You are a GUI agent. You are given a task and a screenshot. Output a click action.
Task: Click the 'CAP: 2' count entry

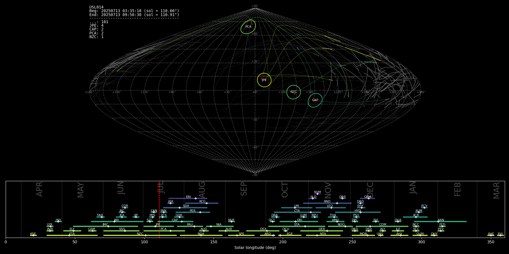[96, 29]
